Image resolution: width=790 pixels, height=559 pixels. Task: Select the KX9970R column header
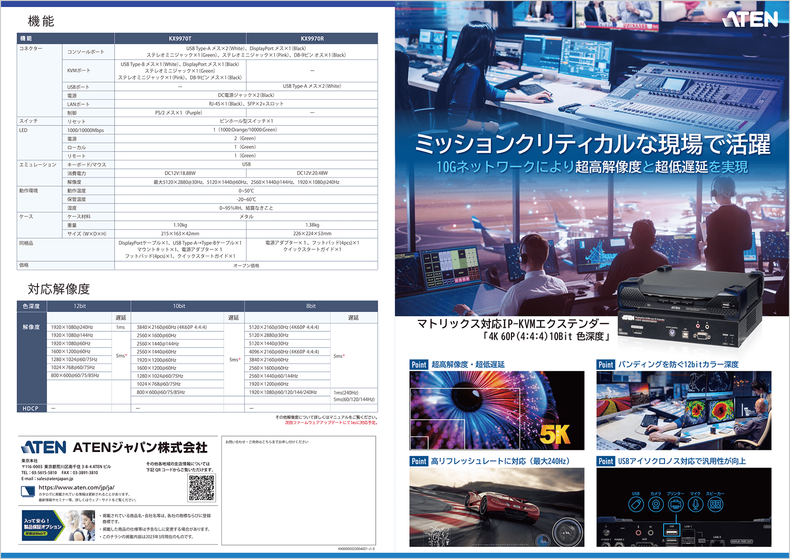[312, 39]
